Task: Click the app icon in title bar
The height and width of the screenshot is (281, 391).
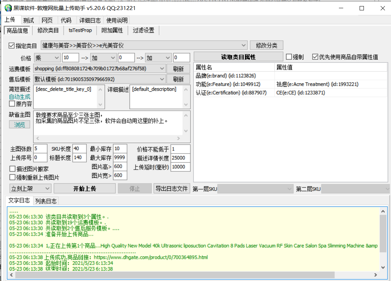Action: [x=8, y=8]
